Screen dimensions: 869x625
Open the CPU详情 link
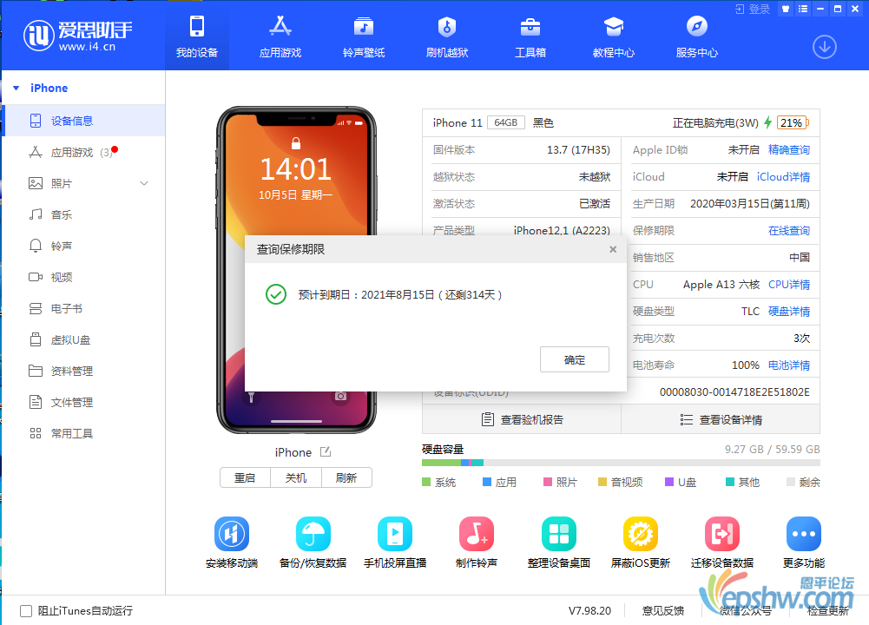(x=788, y=284)
